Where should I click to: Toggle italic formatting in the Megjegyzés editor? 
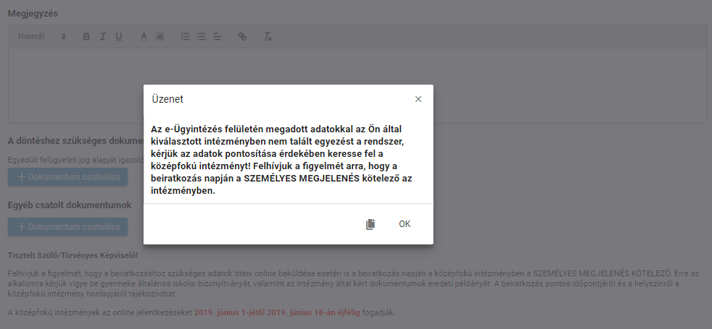[103, 37]
